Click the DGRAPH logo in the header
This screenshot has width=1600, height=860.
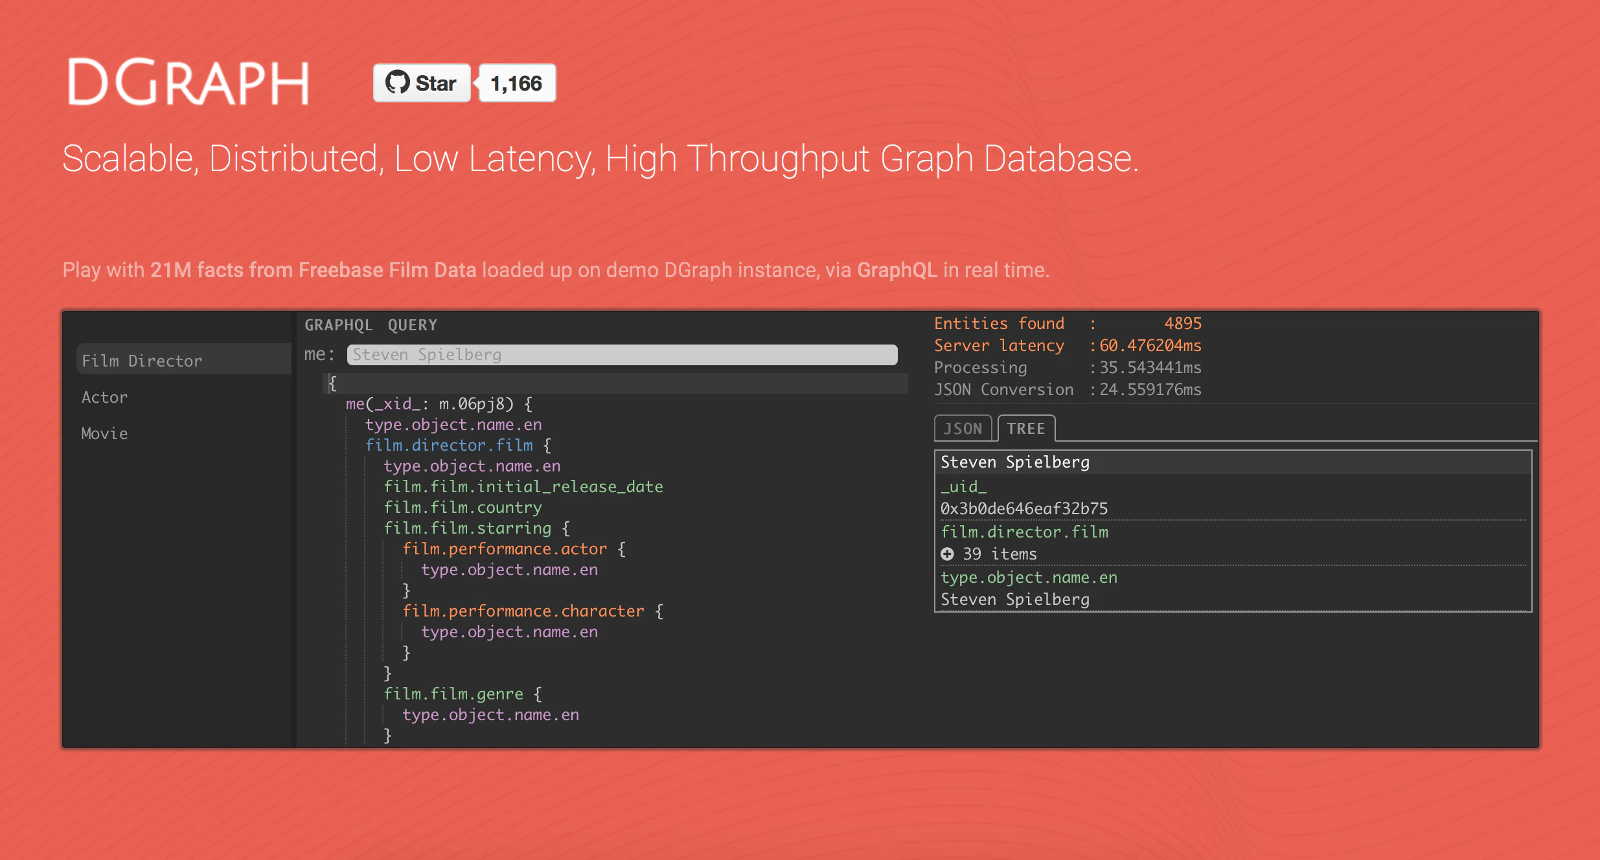click(x=189, y=83)
